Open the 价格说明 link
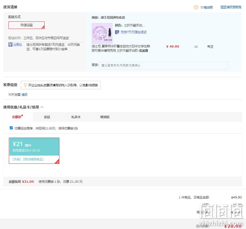The image size is (246, 229). pyautogui.click(x=206, y=7)
